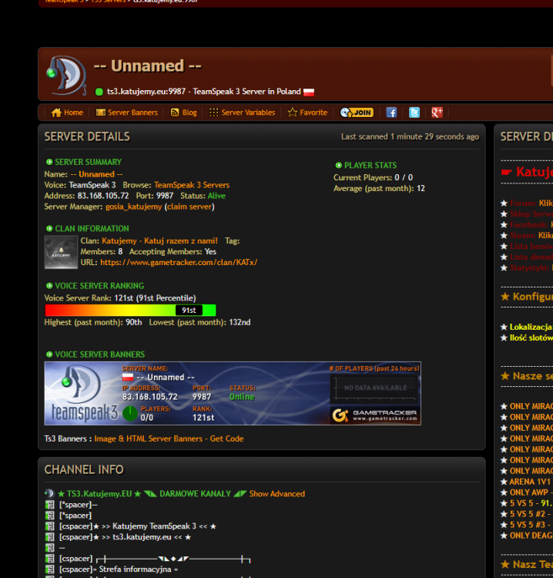Screen dimensions: 553x578
Task: Click the 91st percentile rank bar
Action: point(130,310)
